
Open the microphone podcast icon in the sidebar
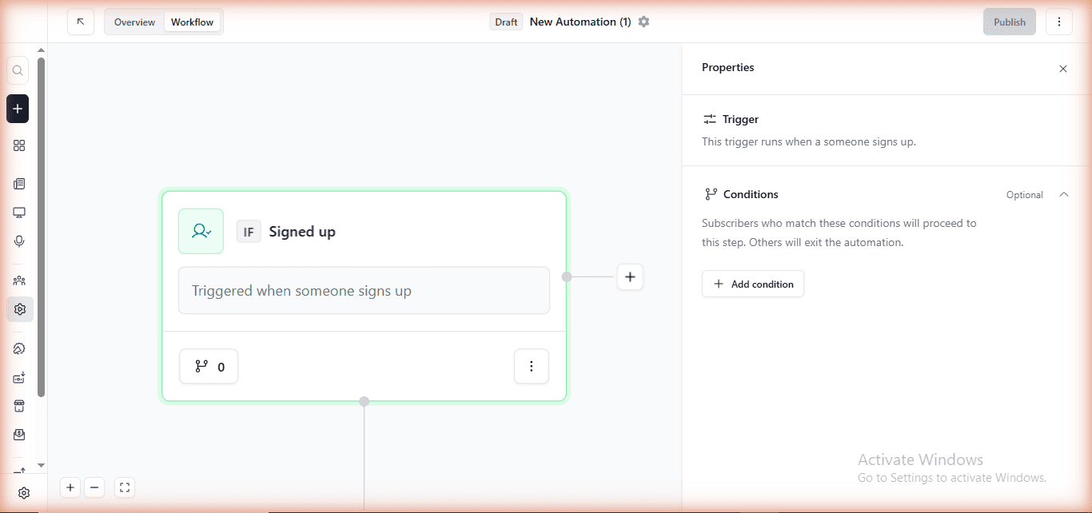coord(19,241)
